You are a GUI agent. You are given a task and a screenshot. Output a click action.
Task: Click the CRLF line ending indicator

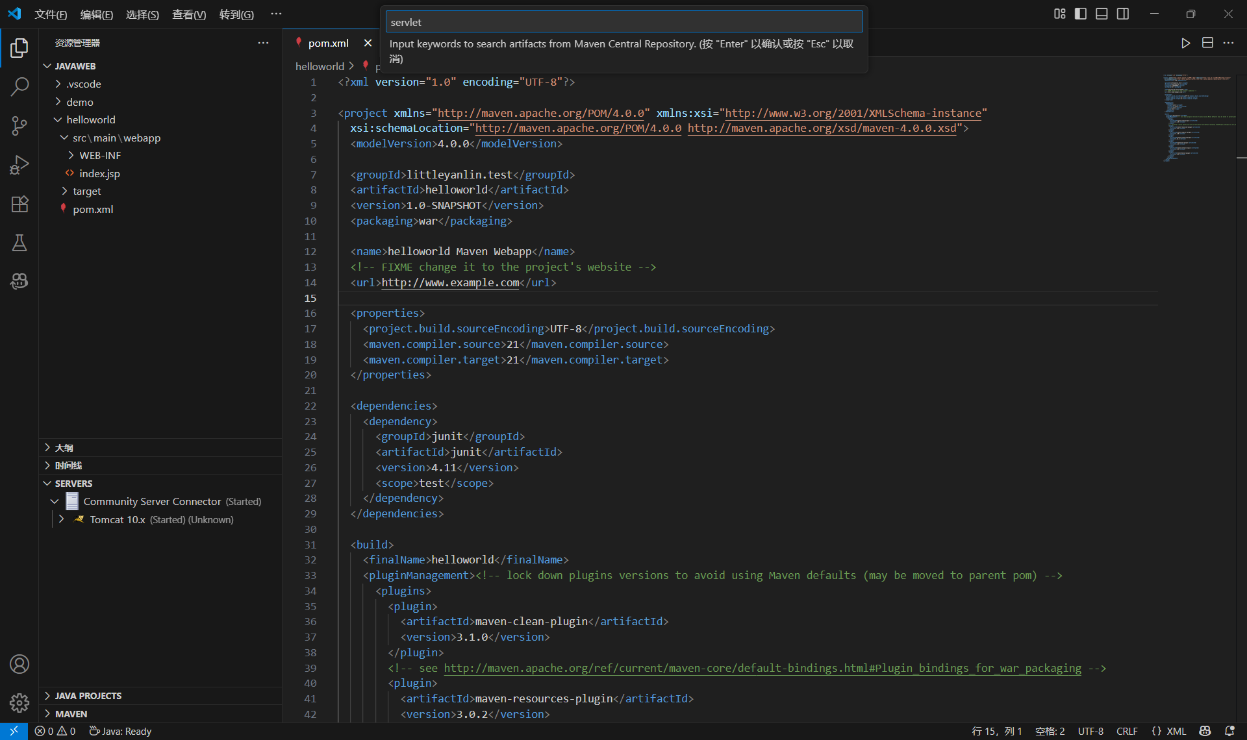[1126, 731]
